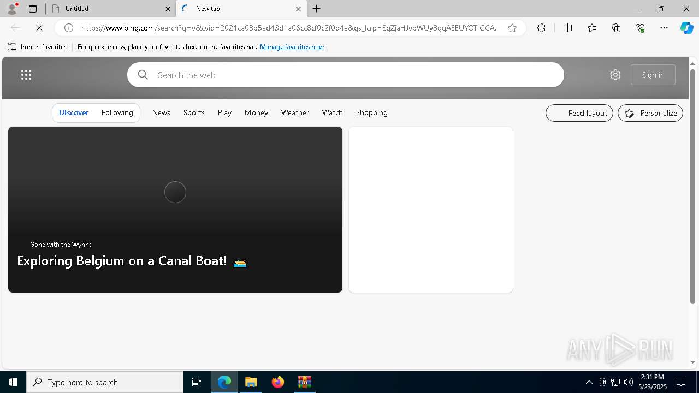Open Microsoft Edge from taskbar

pyautogui.click(x=224, y=382)
